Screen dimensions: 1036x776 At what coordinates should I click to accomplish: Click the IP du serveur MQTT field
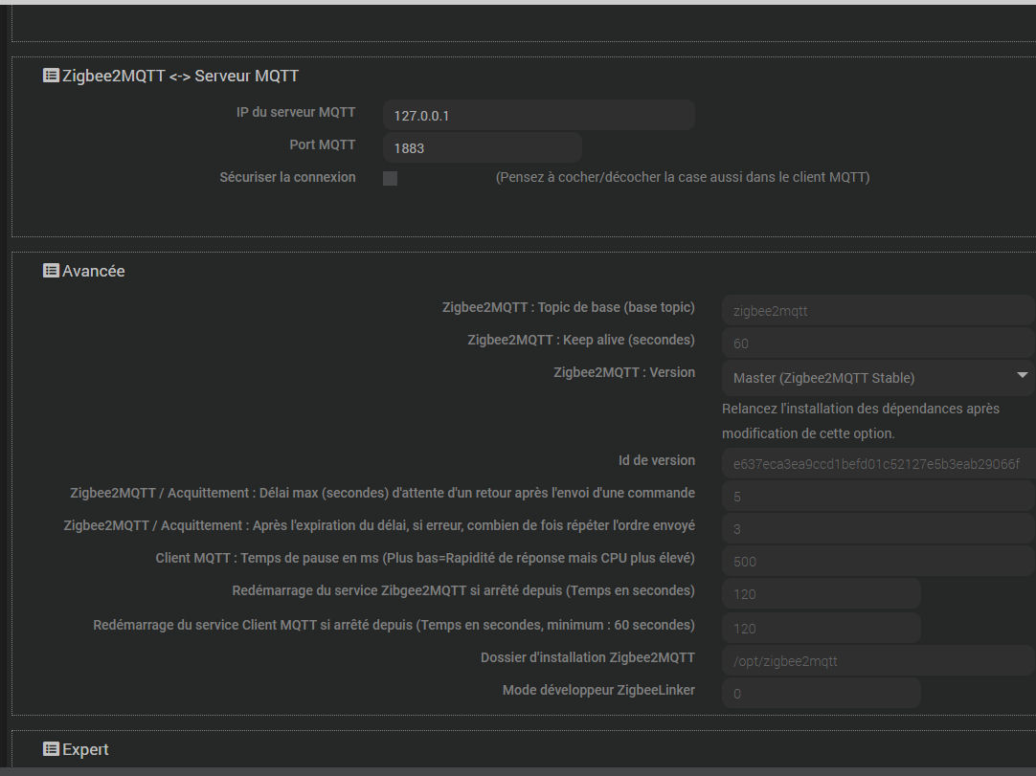538,115
